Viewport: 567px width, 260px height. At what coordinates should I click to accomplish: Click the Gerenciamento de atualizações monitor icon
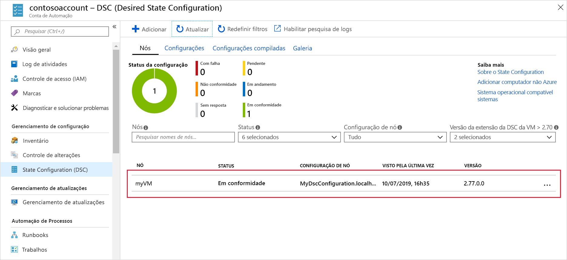point(14,202)
